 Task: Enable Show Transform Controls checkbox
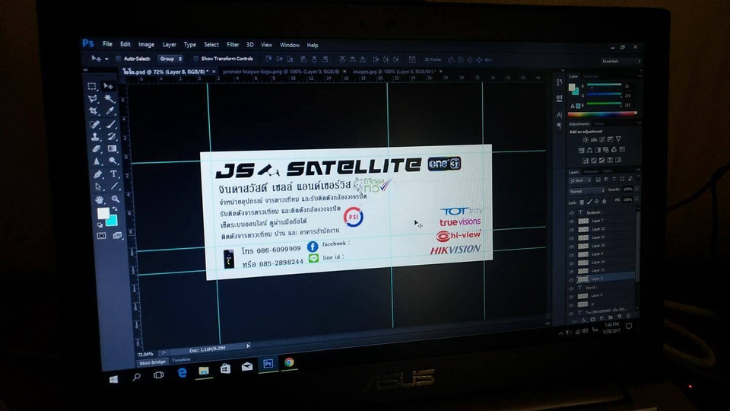click(195, 59)
